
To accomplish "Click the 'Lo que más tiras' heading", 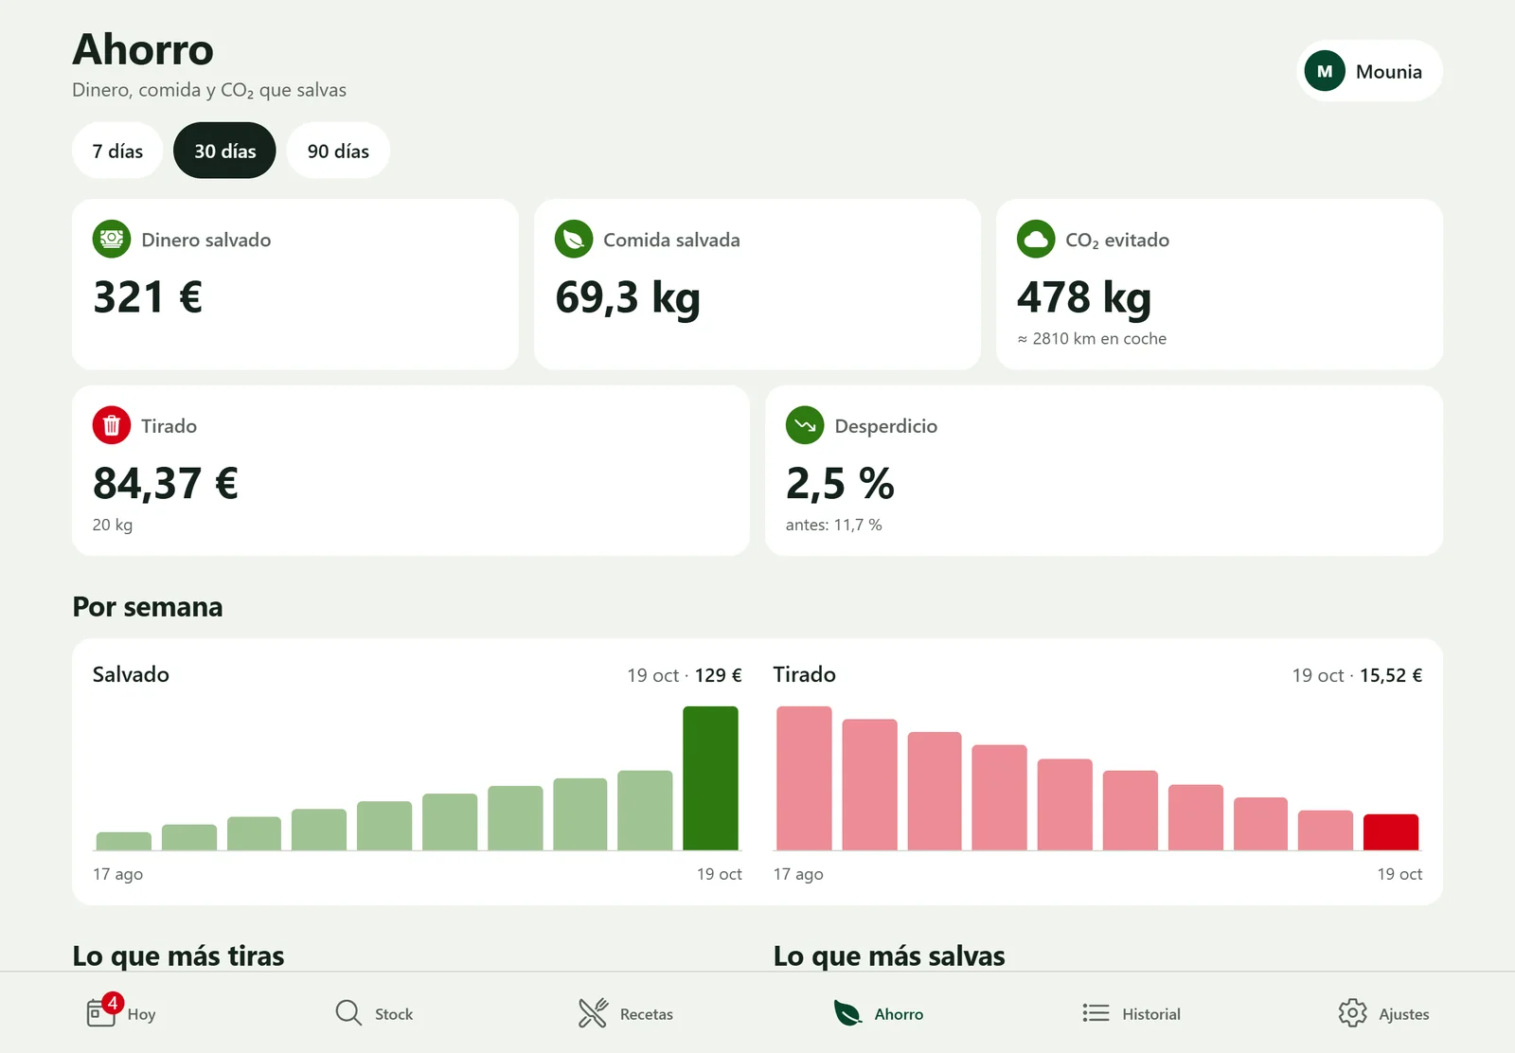I will pyautogui.click(x=178, y=955).
